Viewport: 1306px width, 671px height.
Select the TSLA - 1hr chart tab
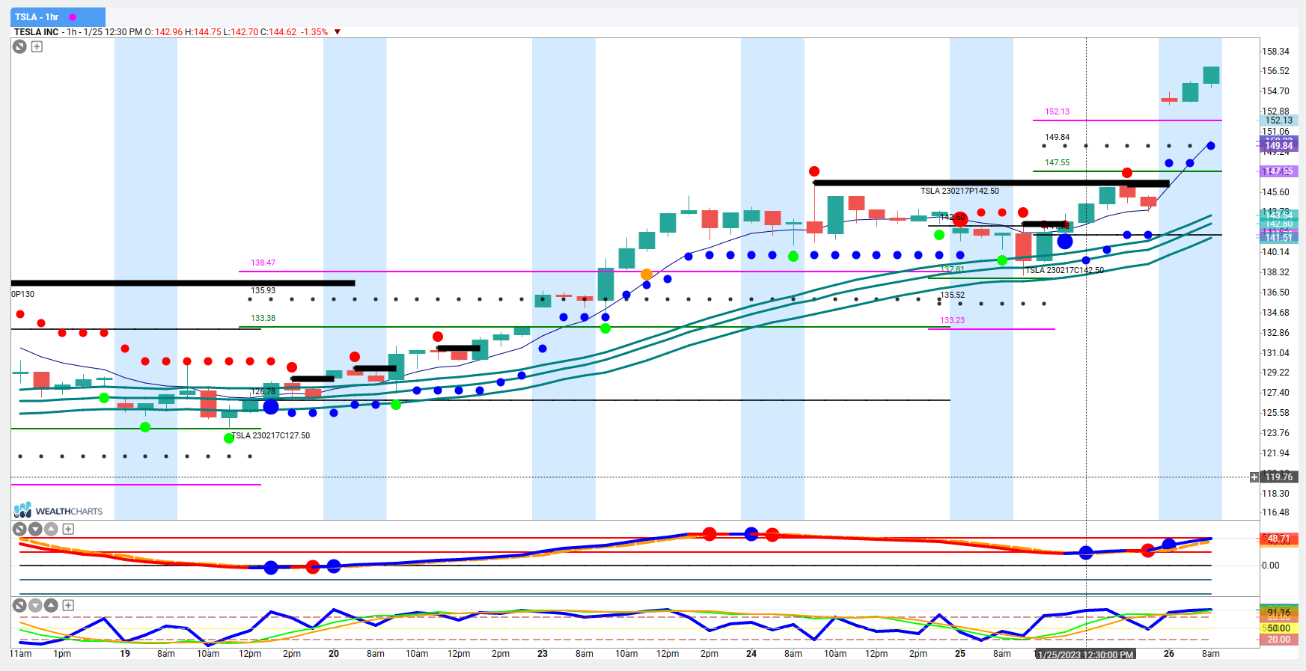click(x=58, y=16)
